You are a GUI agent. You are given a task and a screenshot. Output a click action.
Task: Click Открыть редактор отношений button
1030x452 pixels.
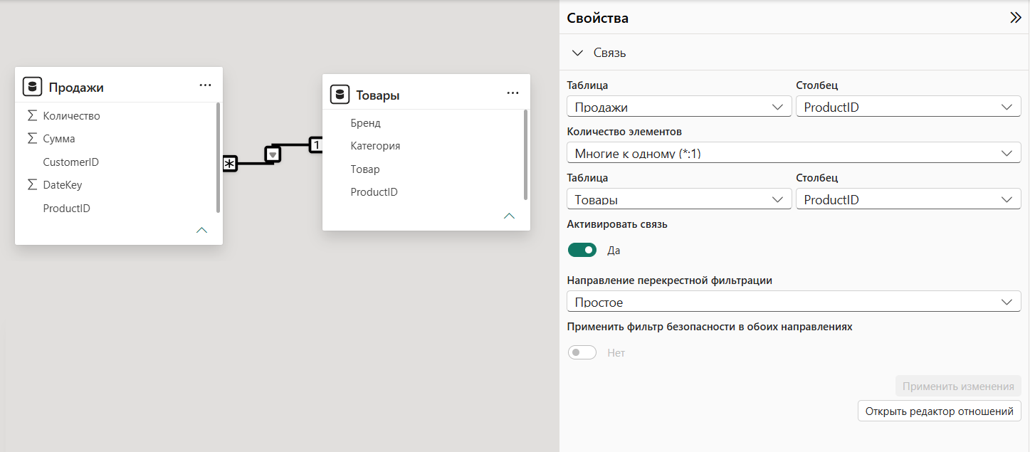940,411
